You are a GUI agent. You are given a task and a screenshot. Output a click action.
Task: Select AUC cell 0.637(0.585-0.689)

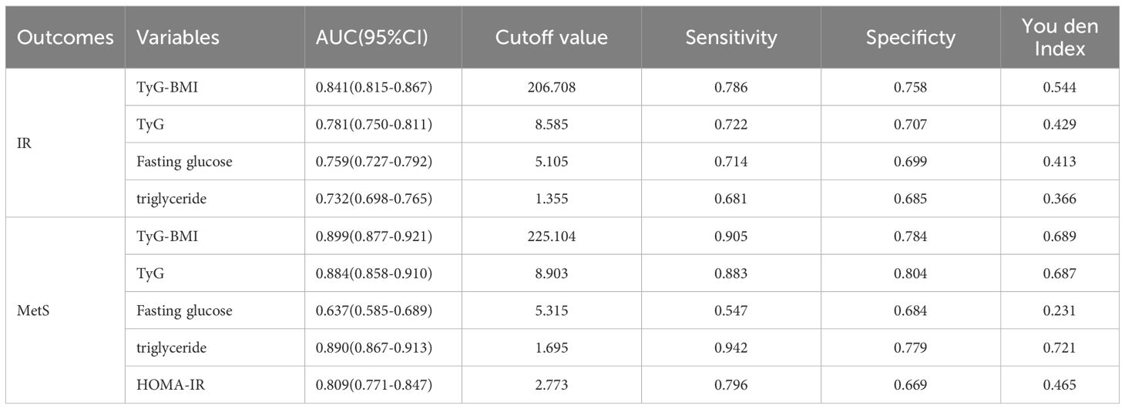pos(369,310)
